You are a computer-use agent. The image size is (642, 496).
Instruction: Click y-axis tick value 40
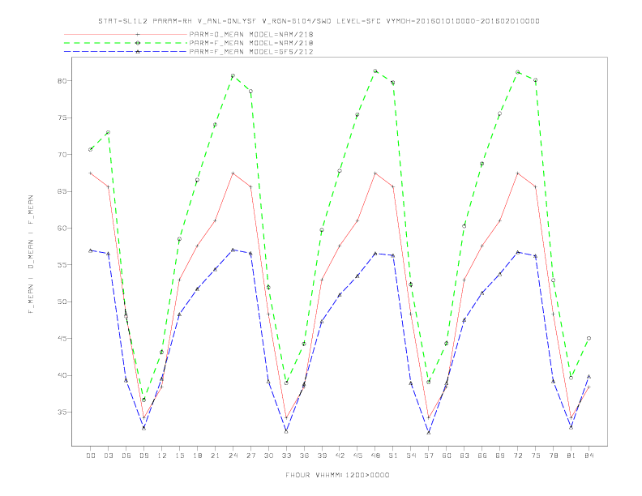point(62,375)
